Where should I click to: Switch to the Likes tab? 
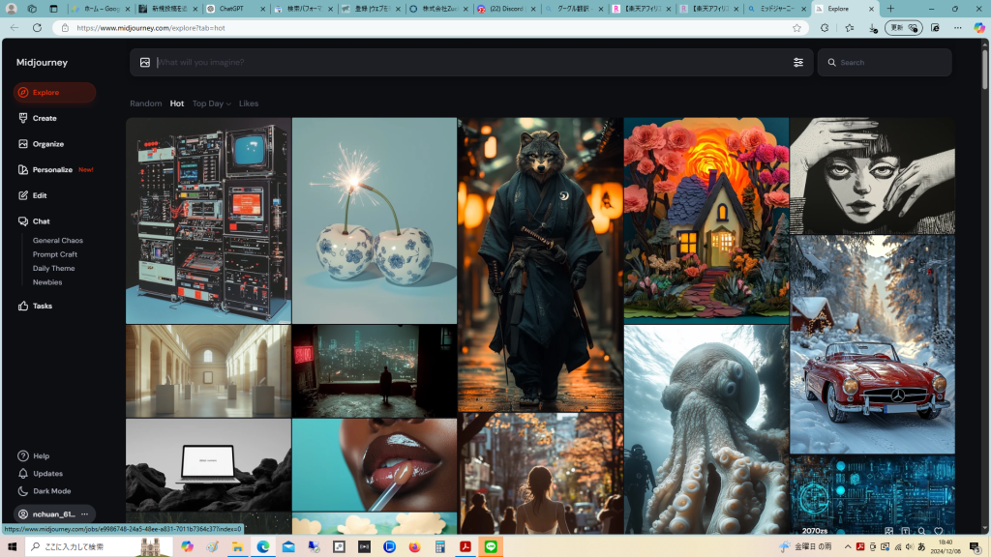pos(249,103)
